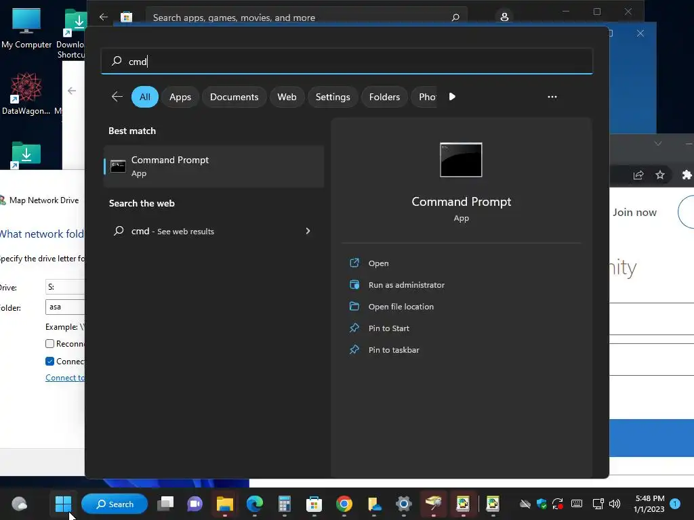694x520 pixels.
Task: Open the three-dots options menu
Action: tap(552, 97)
